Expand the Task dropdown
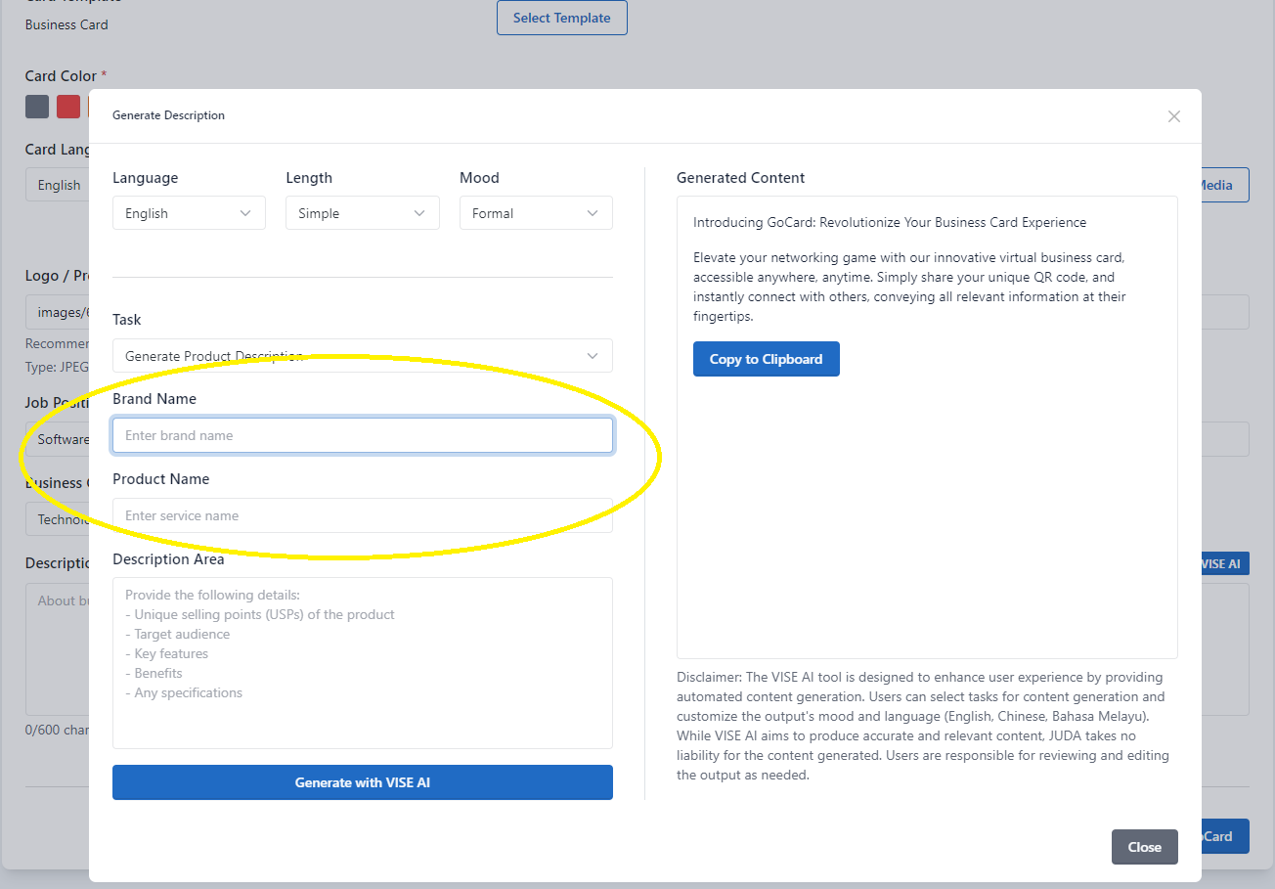This screenshot has height=889, width=1275. point(362,356)
